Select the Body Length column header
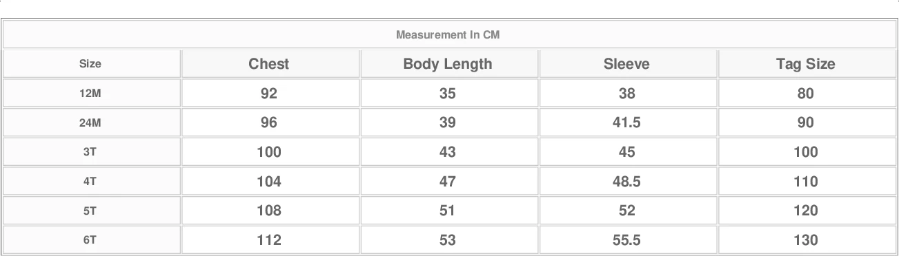Viewport: 899px width, 256px height. click(x=448, y=64)
